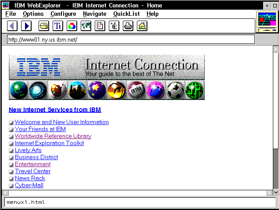Click the horizontal scrollbar right arrow

pos(269,193)
